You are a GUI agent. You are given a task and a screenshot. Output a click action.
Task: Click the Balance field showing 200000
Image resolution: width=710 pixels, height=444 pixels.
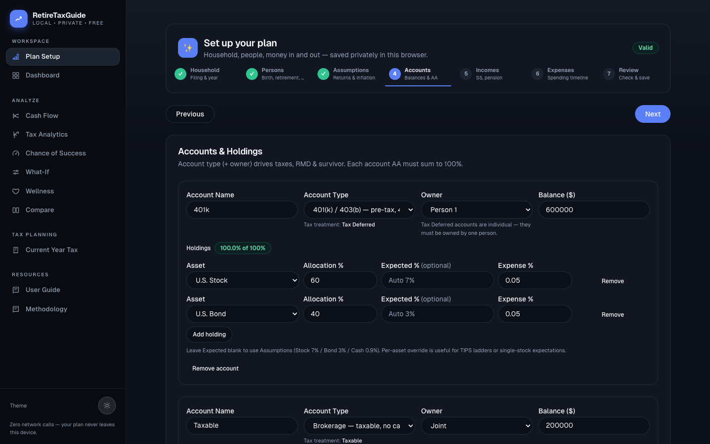[594, 426]
